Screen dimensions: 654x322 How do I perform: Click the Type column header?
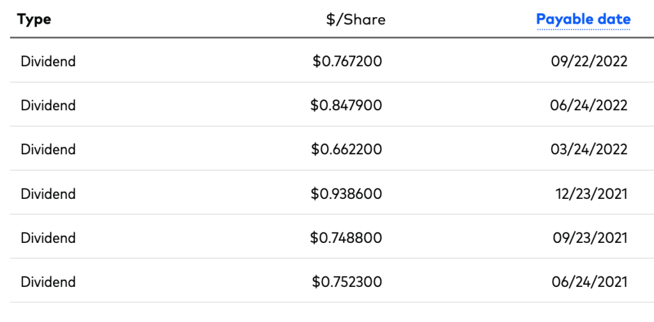(34, 19)
